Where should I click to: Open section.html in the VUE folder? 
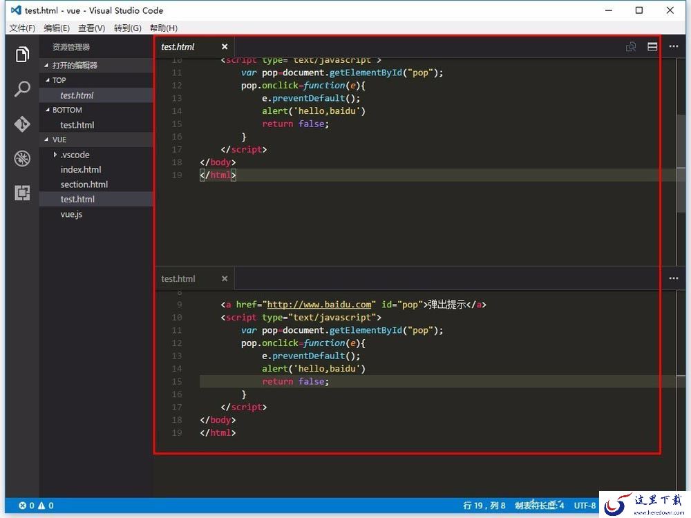click(x=97, y=184)
